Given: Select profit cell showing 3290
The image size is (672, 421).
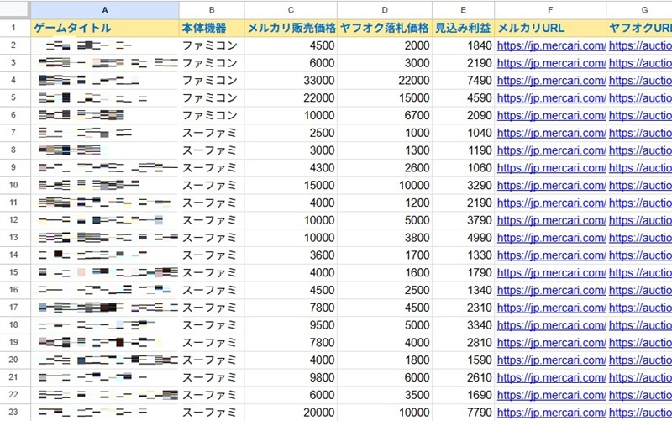Looking at the screenshot, I should coord(464,185).
